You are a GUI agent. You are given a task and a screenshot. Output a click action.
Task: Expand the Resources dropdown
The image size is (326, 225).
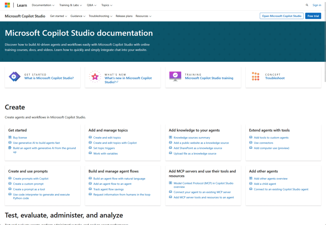click(x=143, y=16)
